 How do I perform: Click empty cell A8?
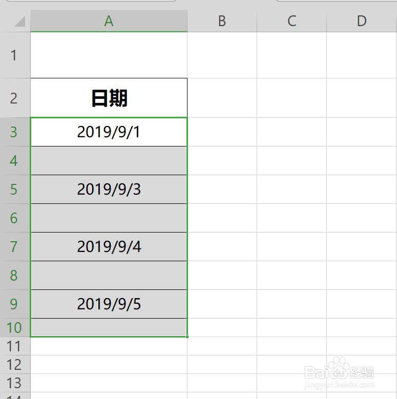coord(109,276)
